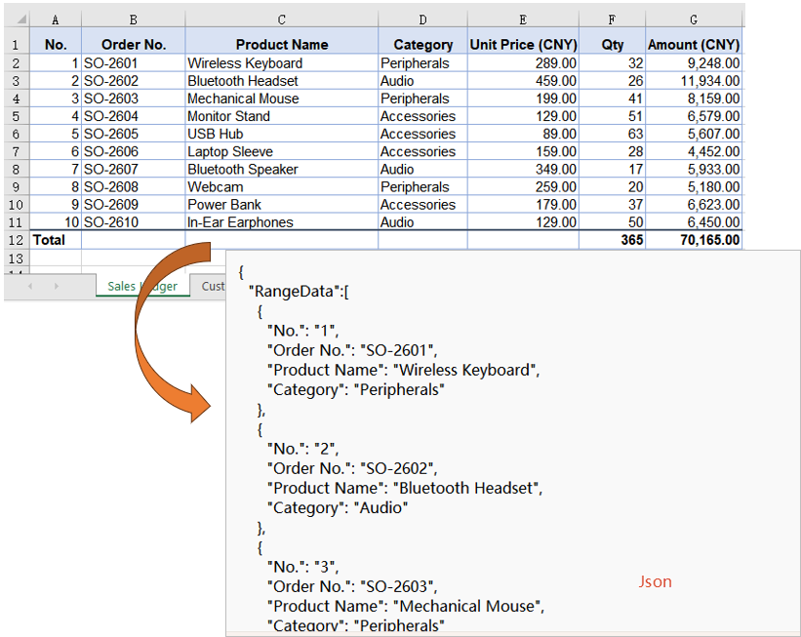Click unit price 349.00 cell
801x637 pixels.
pos(523,170)
